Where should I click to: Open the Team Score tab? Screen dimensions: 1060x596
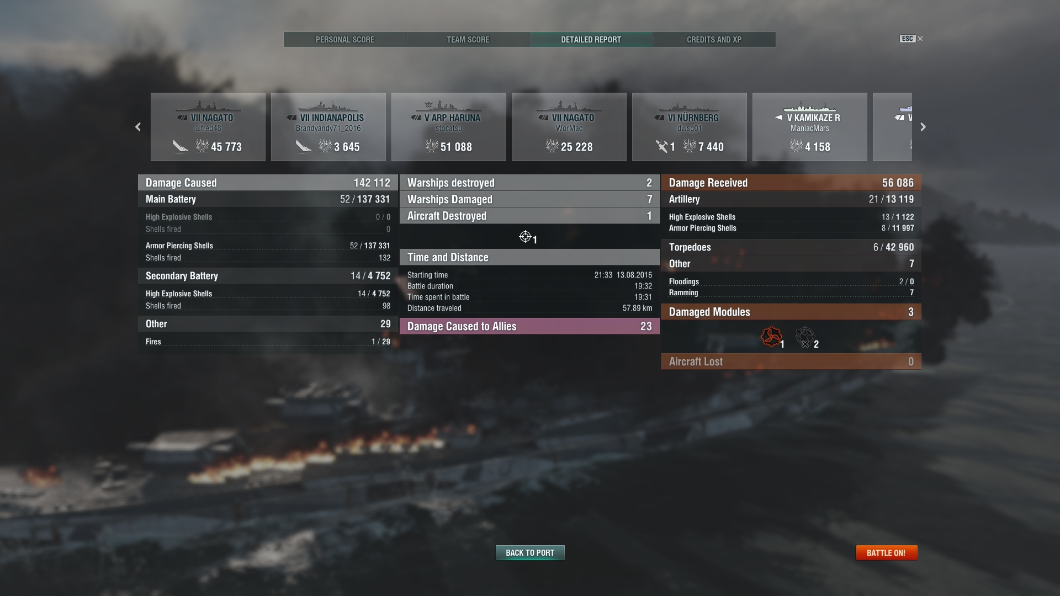[x=468, y=40]
